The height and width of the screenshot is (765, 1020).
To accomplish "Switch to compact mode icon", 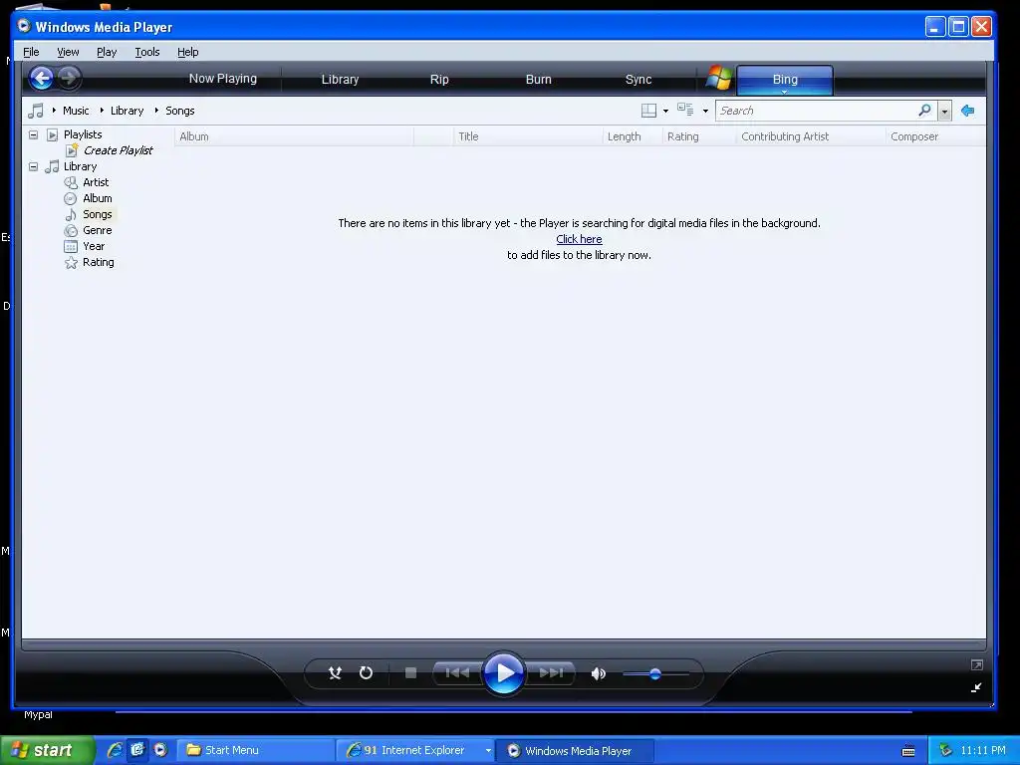I will click(x=976, y=687).
